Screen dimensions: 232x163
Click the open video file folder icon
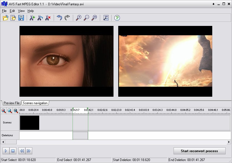coord(5,18)
